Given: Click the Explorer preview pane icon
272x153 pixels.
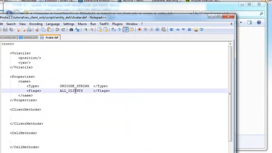Looking at the screenshot, I should point(249,23).
